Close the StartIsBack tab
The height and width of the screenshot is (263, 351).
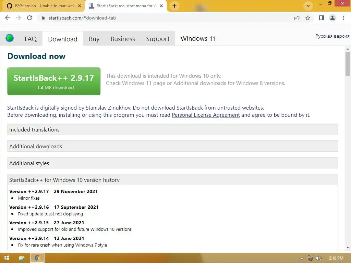tap(161, 6)
